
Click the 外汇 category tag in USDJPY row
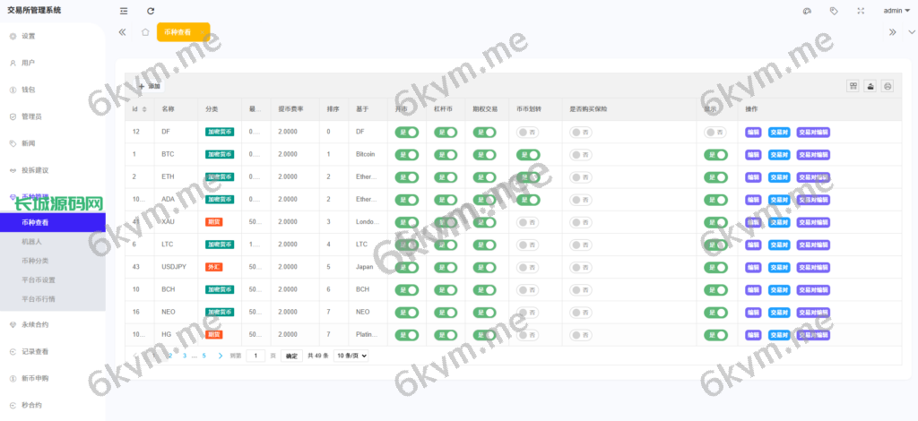[x=213, y=267]
